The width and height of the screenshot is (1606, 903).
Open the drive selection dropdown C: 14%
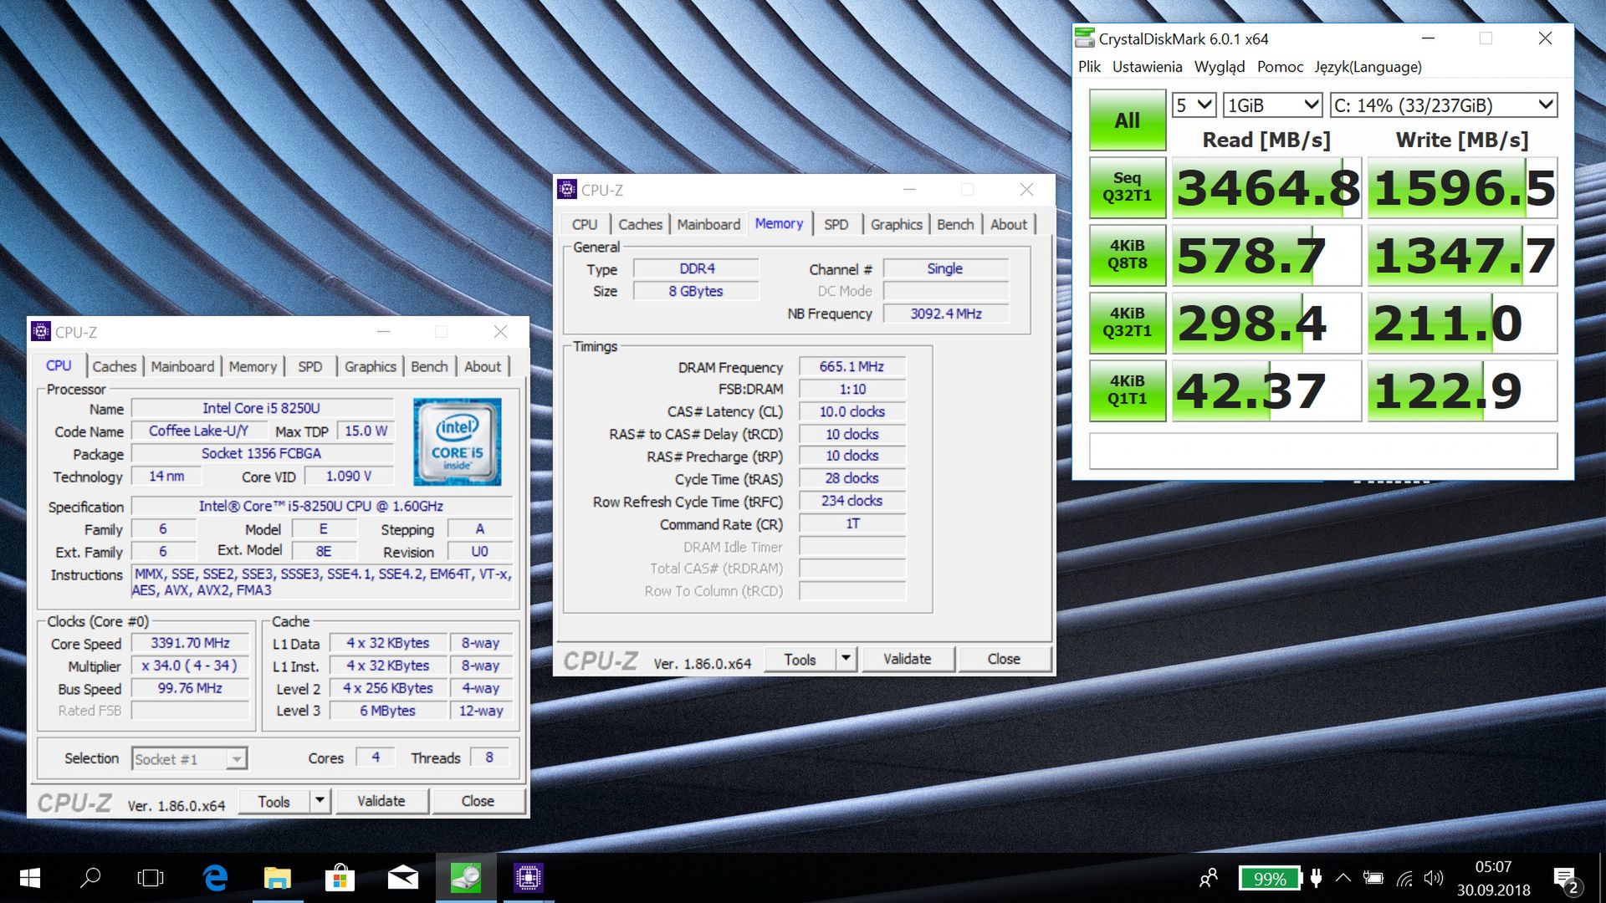pos(1444,105)
